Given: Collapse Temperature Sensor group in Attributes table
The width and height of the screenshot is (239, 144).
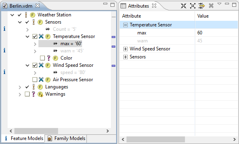Looking at the screenshot, I should 125,25.
